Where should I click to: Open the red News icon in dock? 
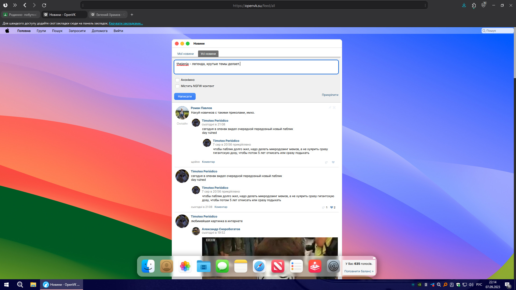tap(278, 266)
